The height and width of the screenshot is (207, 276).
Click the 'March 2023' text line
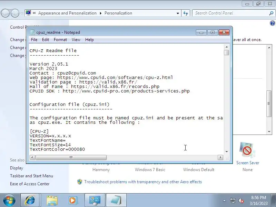click(43, 69)
